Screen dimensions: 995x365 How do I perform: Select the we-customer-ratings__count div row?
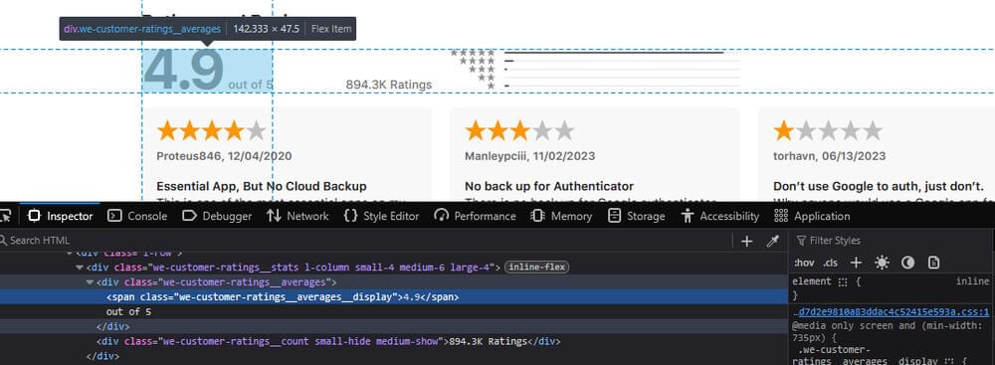click(393, 341)
